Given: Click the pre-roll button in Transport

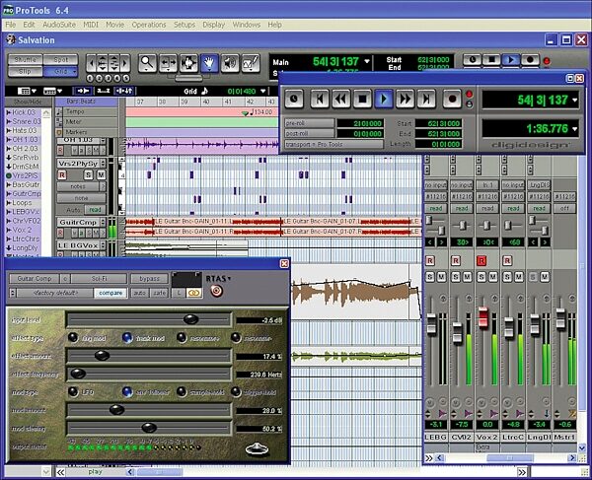Looking at the screenshot, I should tap(309, 123).
